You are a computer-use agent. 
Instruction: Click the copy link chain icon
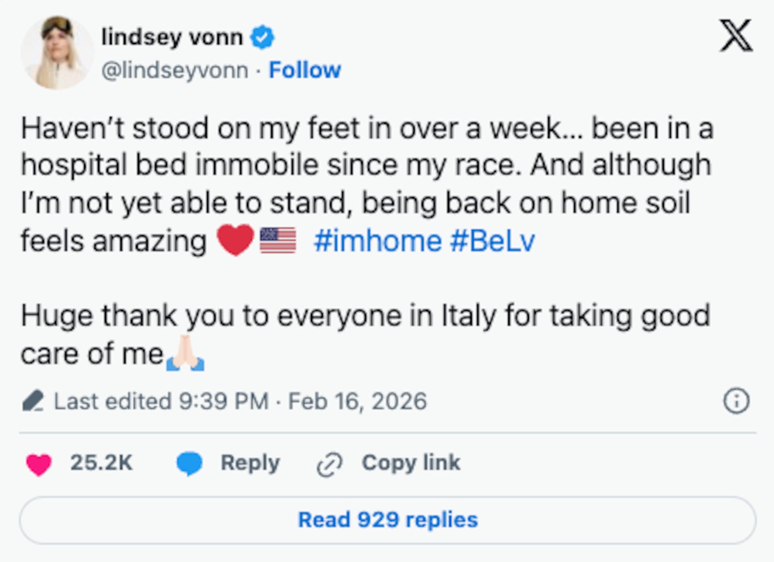point(329,463)
